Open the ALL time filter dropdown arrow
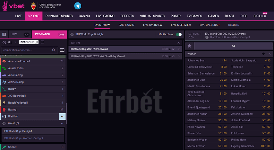The height and width of the screenshot is (150, 274). click(x=15, y=42)
